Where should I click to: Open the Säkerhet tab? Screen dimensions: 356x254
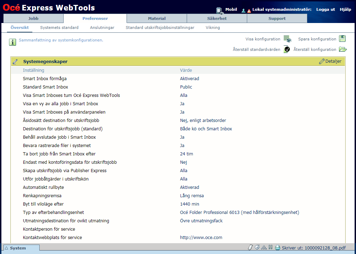point(217,18)
